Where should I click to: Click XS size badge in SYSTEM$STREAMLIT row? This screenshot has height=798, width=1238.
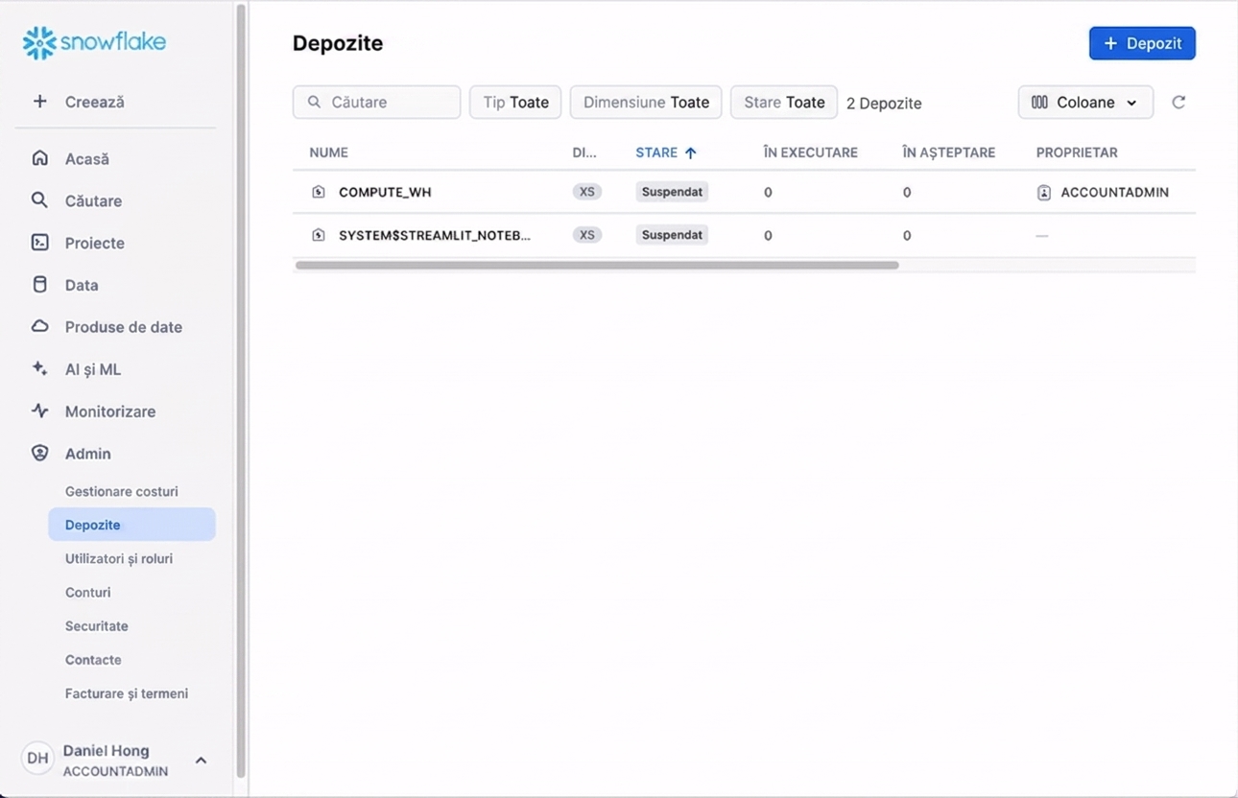587,235
